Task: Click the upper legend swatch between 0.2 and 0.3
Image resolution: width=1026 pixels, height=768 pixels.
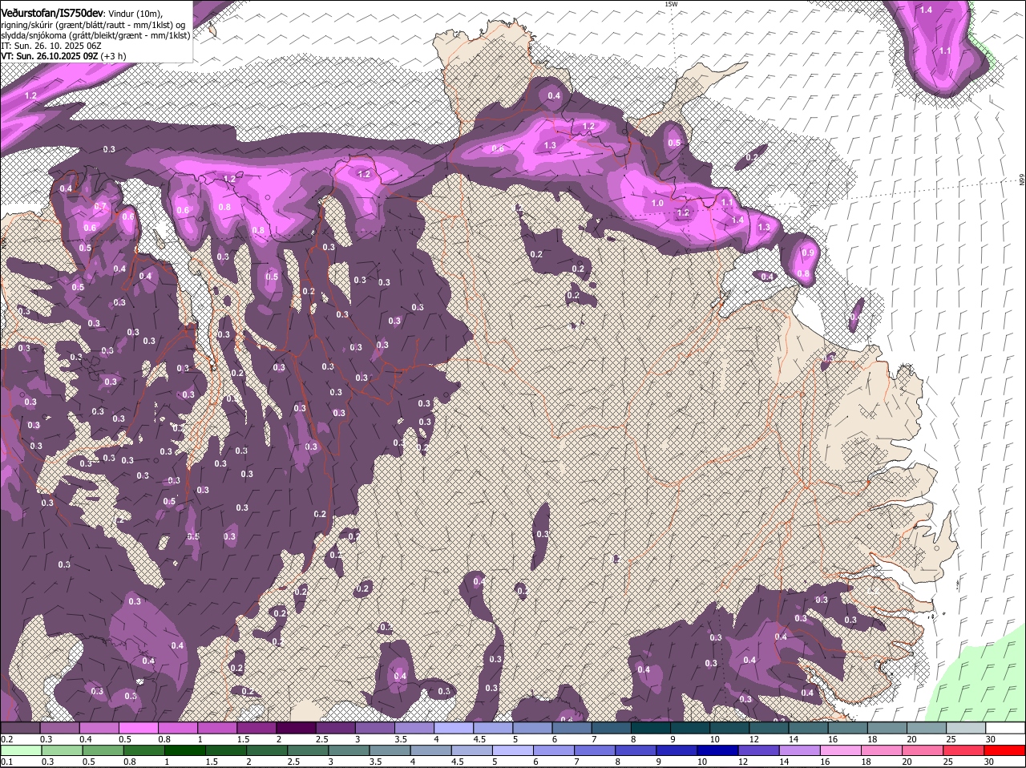Action: pyautogui.click(x=21, y=728)
